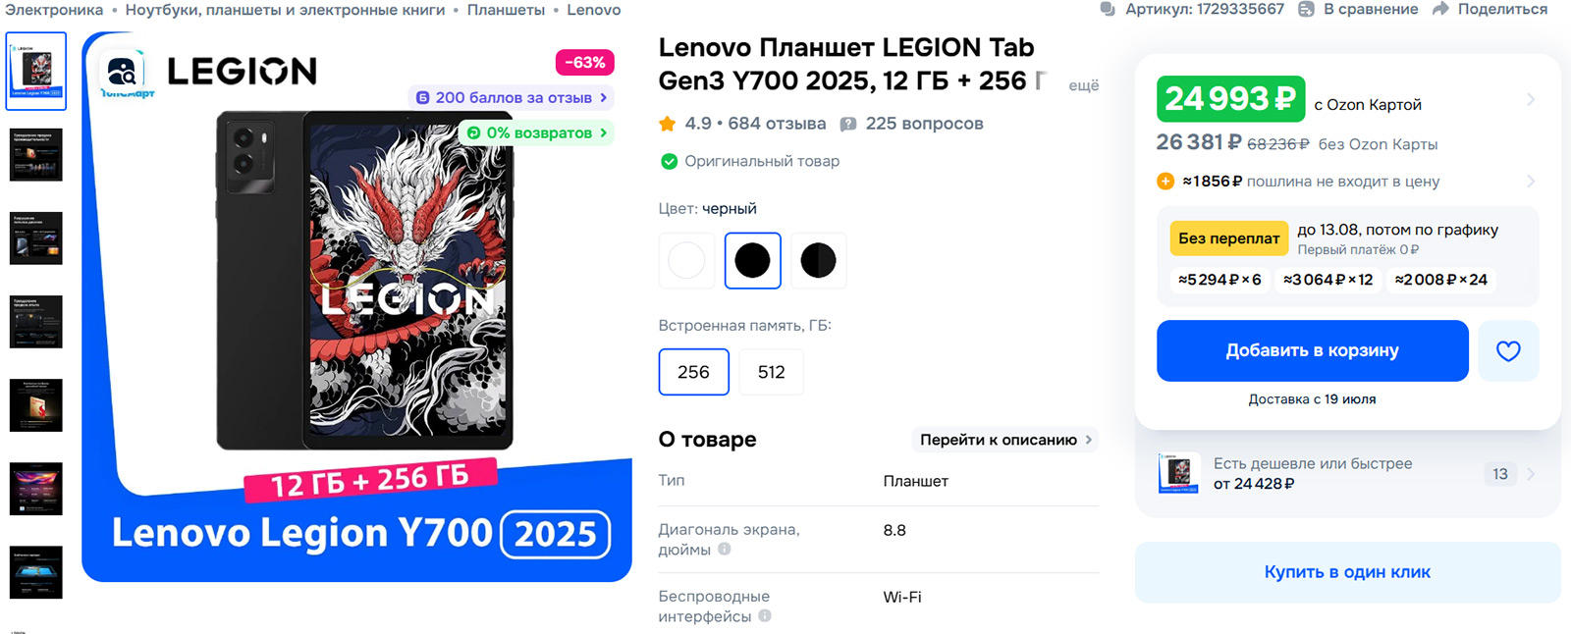Click the share arrow icon
The image size is (1571, 634).
click(1440, 9)
